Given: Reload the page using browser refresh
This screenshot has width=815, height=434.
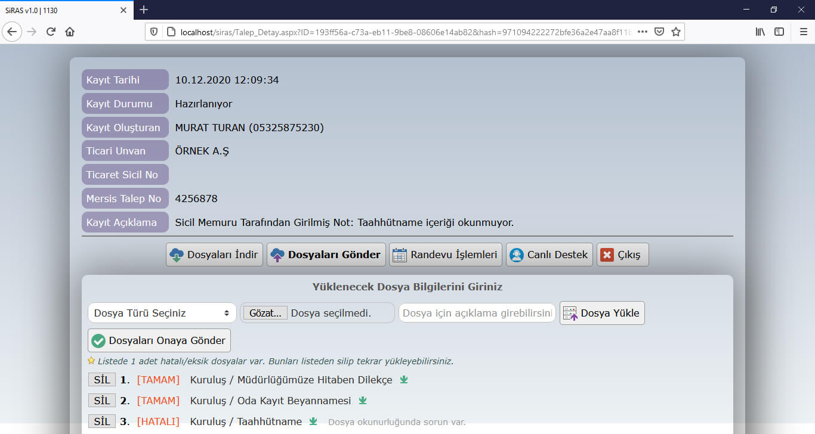Looking at the screenshot, I should click(51, 32).
